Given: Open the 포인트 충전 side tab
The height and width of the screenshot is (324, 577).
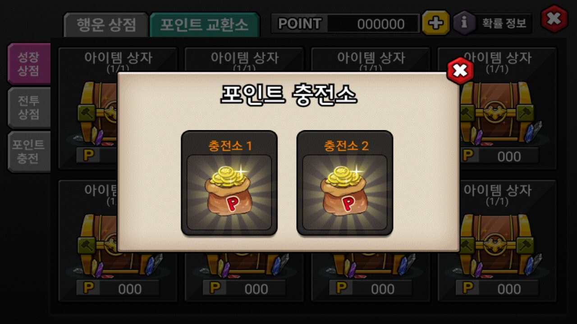Looking at the screenshot, I should 29,152.
